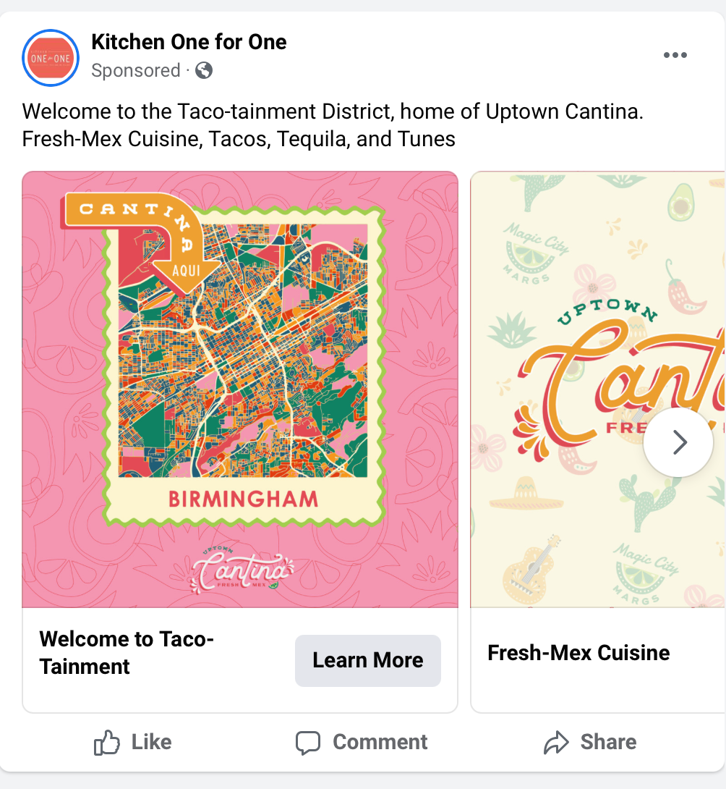Screen dimensions: 726x789
Task: Click the Kitchen One for One profile picture
Action: pos(51,57)
